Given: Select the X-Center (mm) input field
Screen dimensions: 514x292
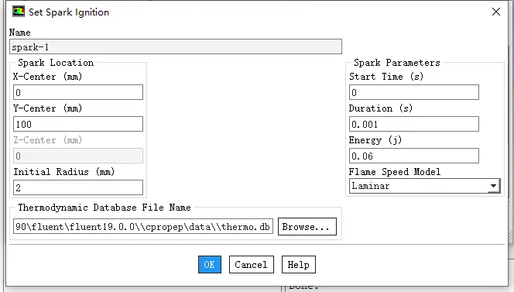Looking at the screenshot, I should coord(78,92).
